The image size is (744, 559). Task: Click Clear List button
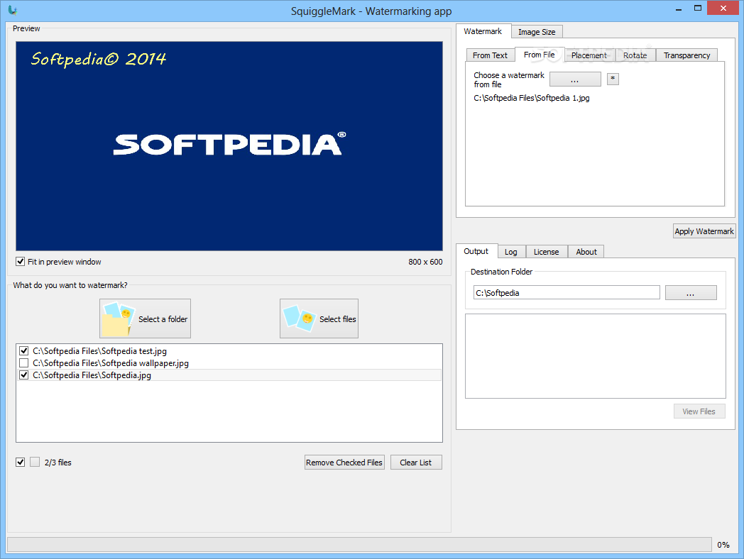click(x=415, y=463)
